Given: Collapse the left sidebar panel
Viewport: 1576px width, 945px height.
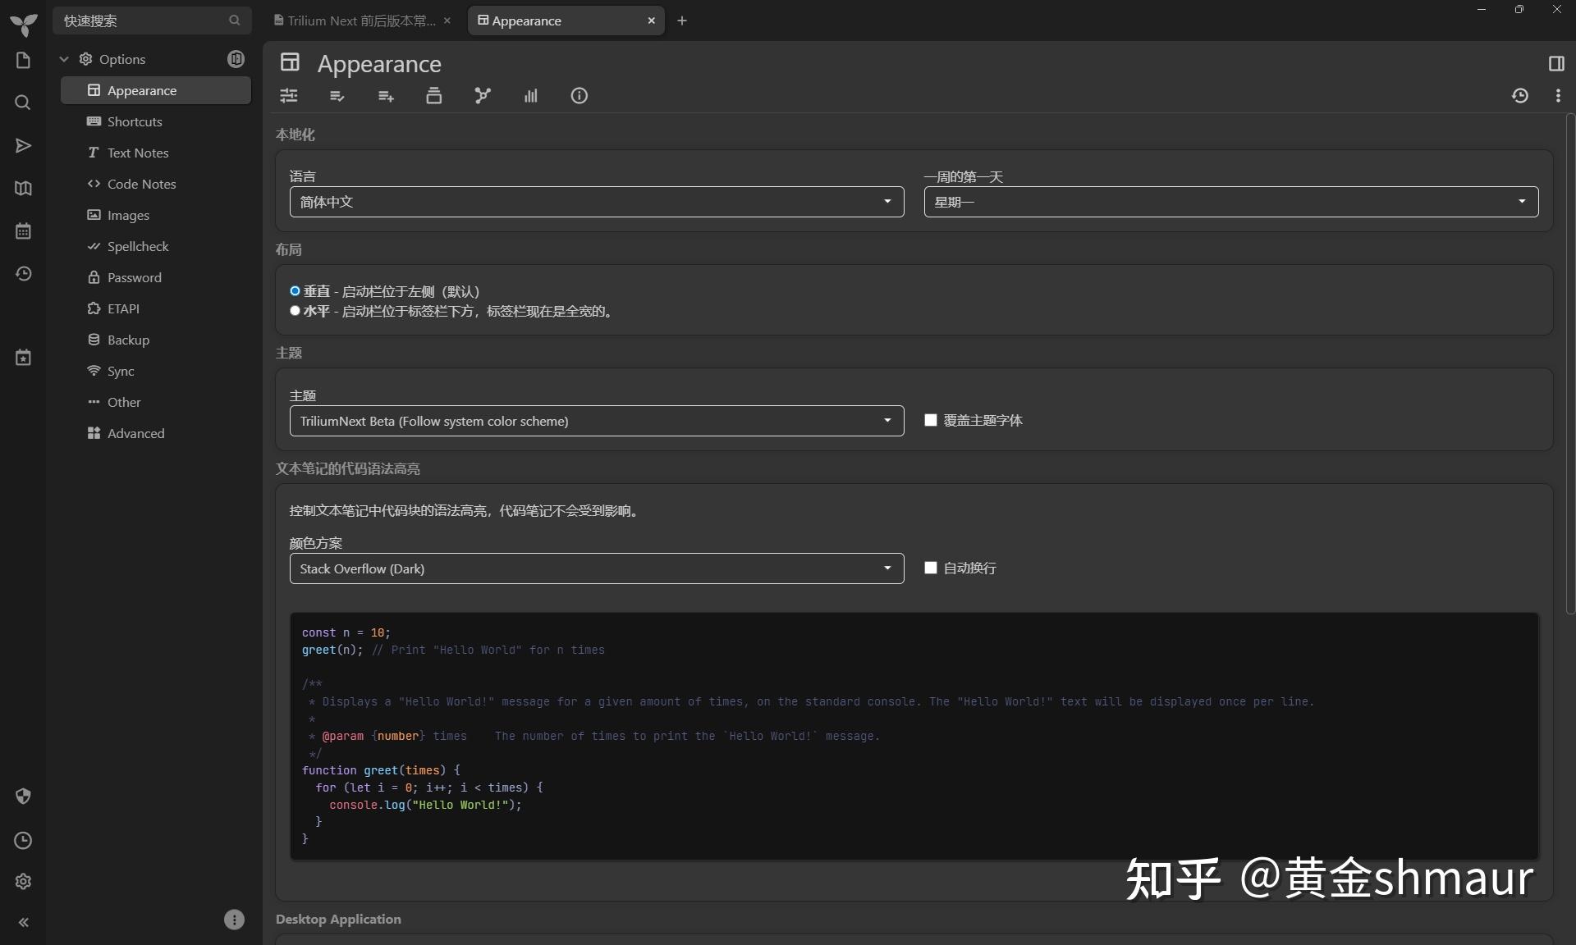Looking at the screenshot, I should 25,922.
